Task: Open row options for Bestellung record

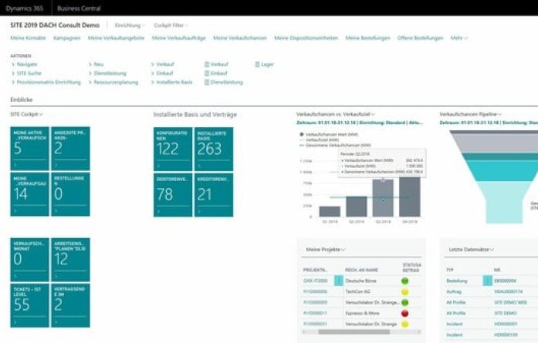Action: pyautogui.click(x=488, y=281)
